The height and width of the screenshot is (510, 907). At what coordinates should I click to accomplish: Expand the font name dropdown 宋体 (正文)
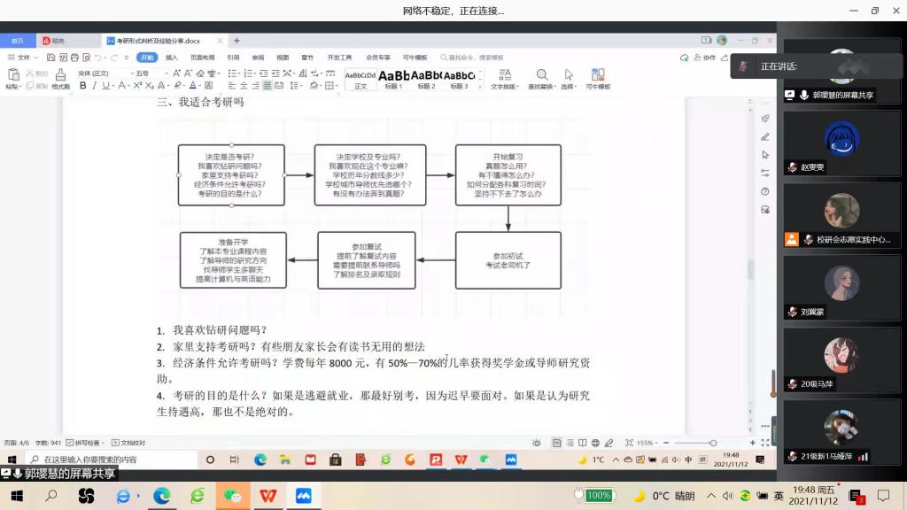[101, 73]
